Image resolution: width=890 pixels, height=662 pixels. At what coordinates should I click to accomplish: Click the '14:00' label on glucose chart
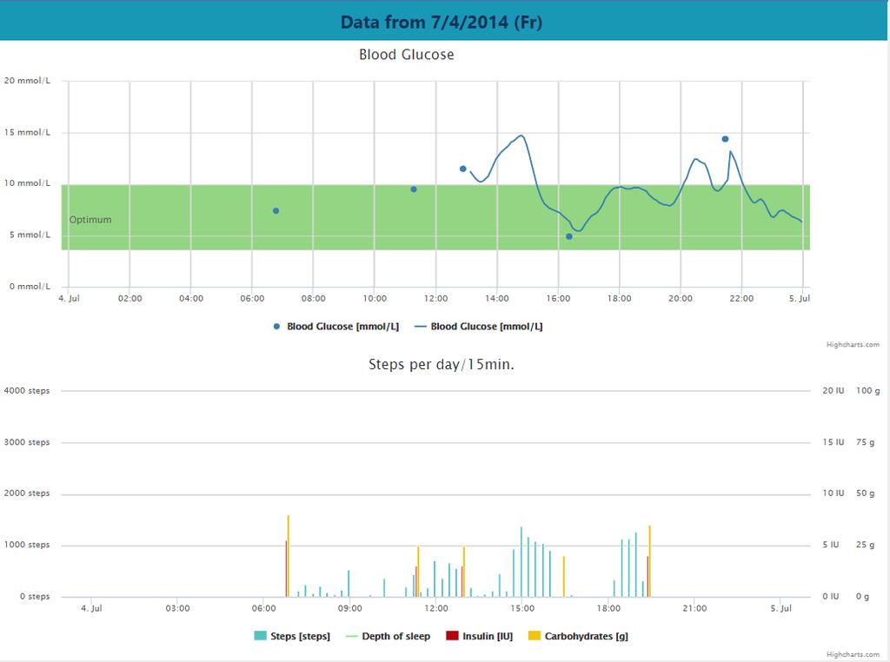click(x=496, y=299)
